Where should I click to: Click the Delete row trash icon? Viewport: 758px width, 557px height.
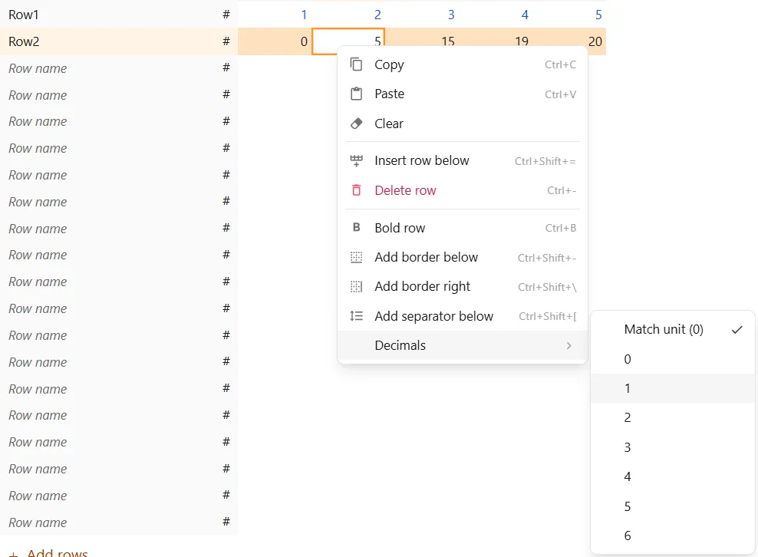[356, 190]
